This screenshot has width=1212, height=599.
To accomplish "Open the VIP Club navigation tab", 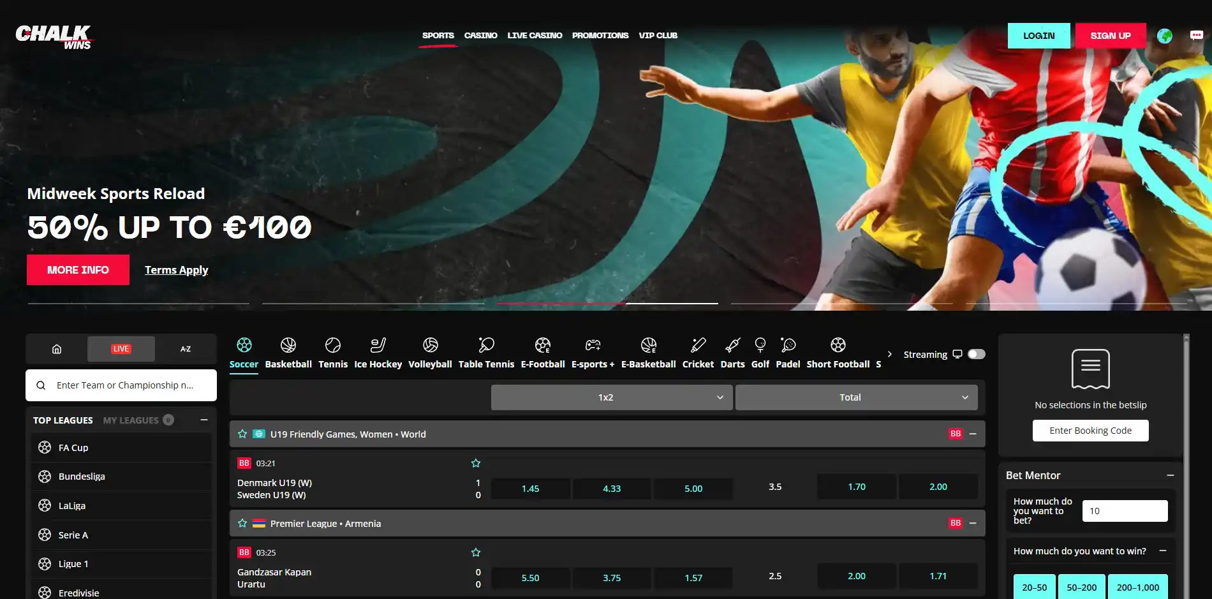I will [x=658, y=36].
